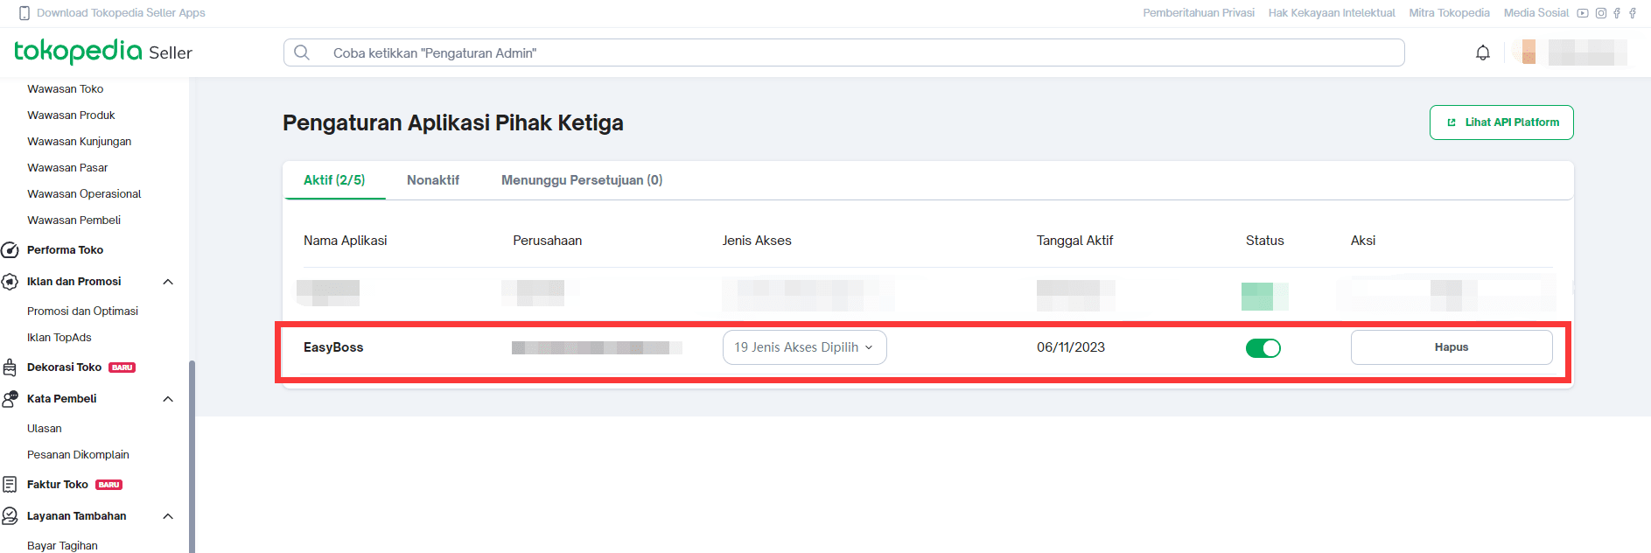The image size is (1651, 553).
Task: Open the Mitra Tokopedia link
Action: (x=1449, y=13)
